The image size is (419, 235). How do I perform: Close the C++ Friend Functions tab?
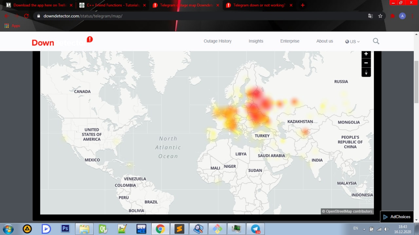pos(144,5)
